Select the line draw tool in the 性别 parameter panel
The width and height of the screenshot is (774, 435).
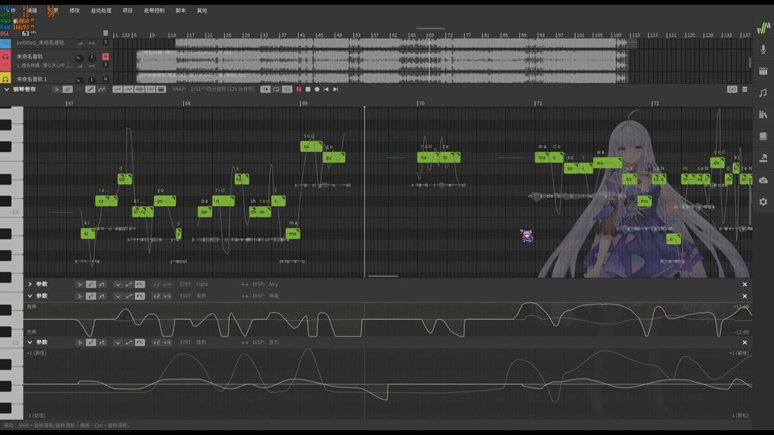pos(102,342)
